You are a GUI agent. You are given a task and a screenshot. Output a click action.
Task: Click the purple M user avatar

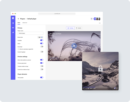95,19
